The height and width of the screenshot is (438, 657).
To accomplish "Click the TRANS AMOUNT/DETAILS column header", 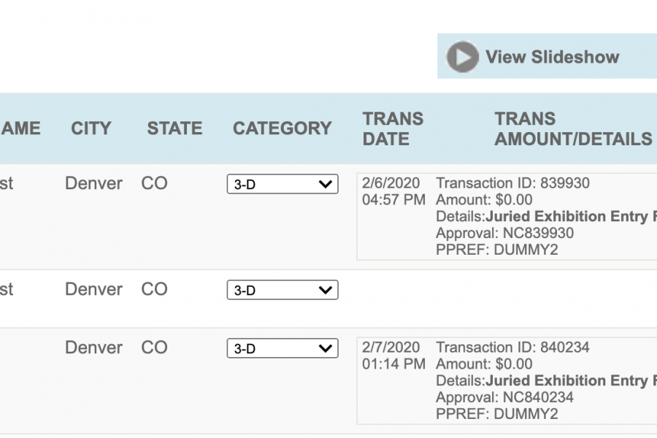I will [x=573, y=128].
